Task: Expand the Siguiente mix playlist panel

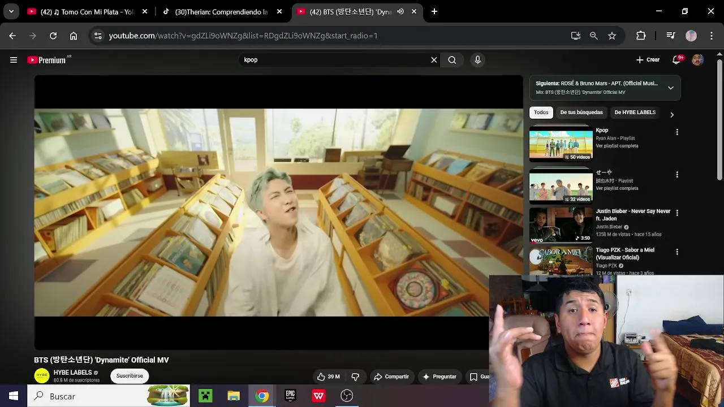Action: pos(671,88)
